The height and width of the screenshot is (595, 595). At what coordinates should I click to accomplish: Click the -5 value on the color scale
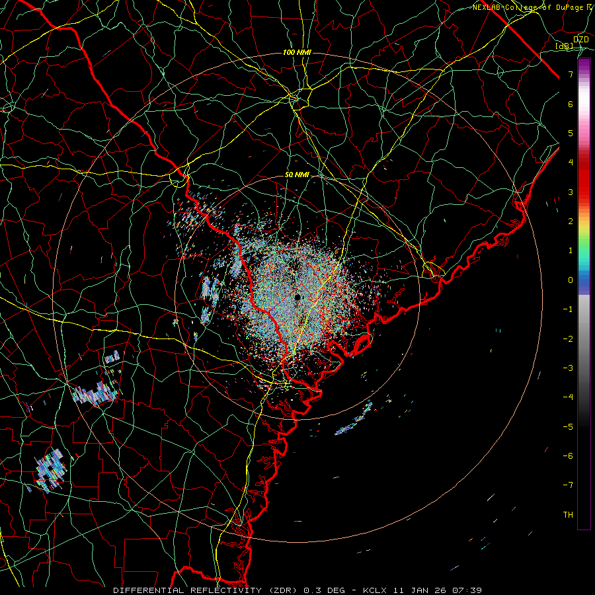[568, 427]
